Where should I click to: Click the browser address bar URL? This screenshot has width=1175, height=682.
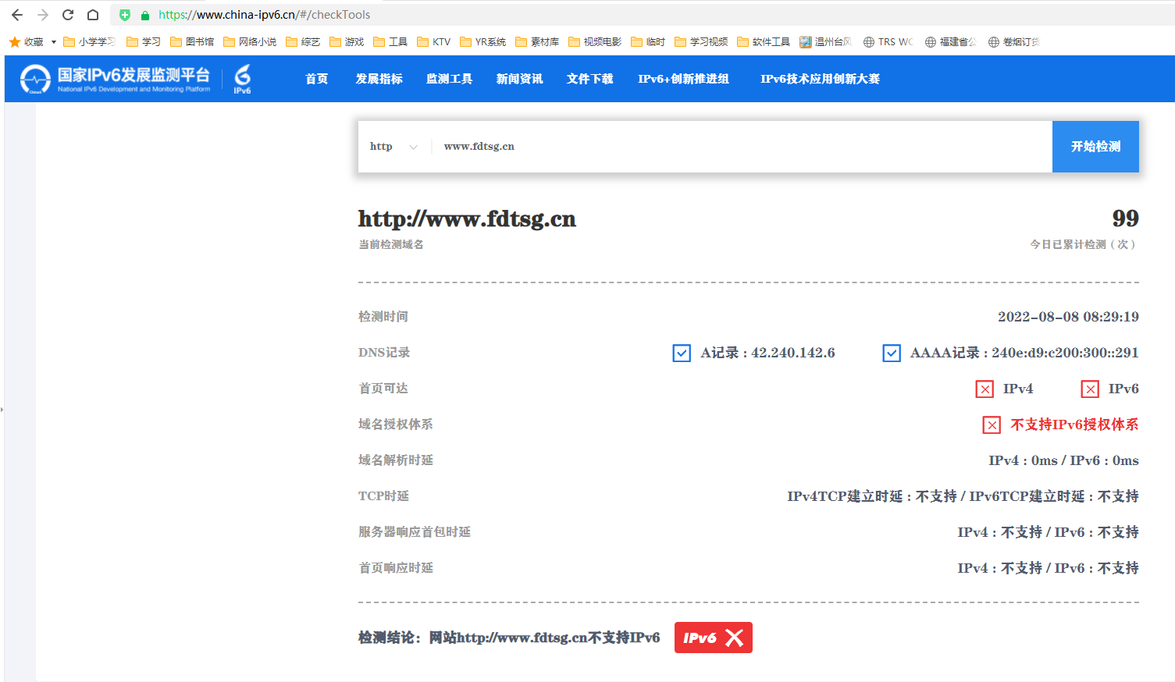click(x=264, y=15)
